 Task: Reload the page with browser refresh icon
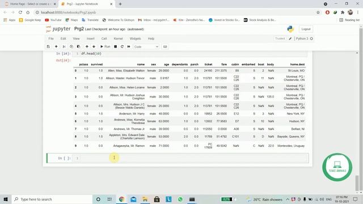[x=20, y=12]
